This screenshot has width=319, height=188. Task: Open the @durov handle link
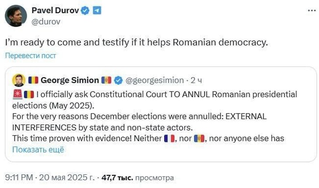point(45,21)
